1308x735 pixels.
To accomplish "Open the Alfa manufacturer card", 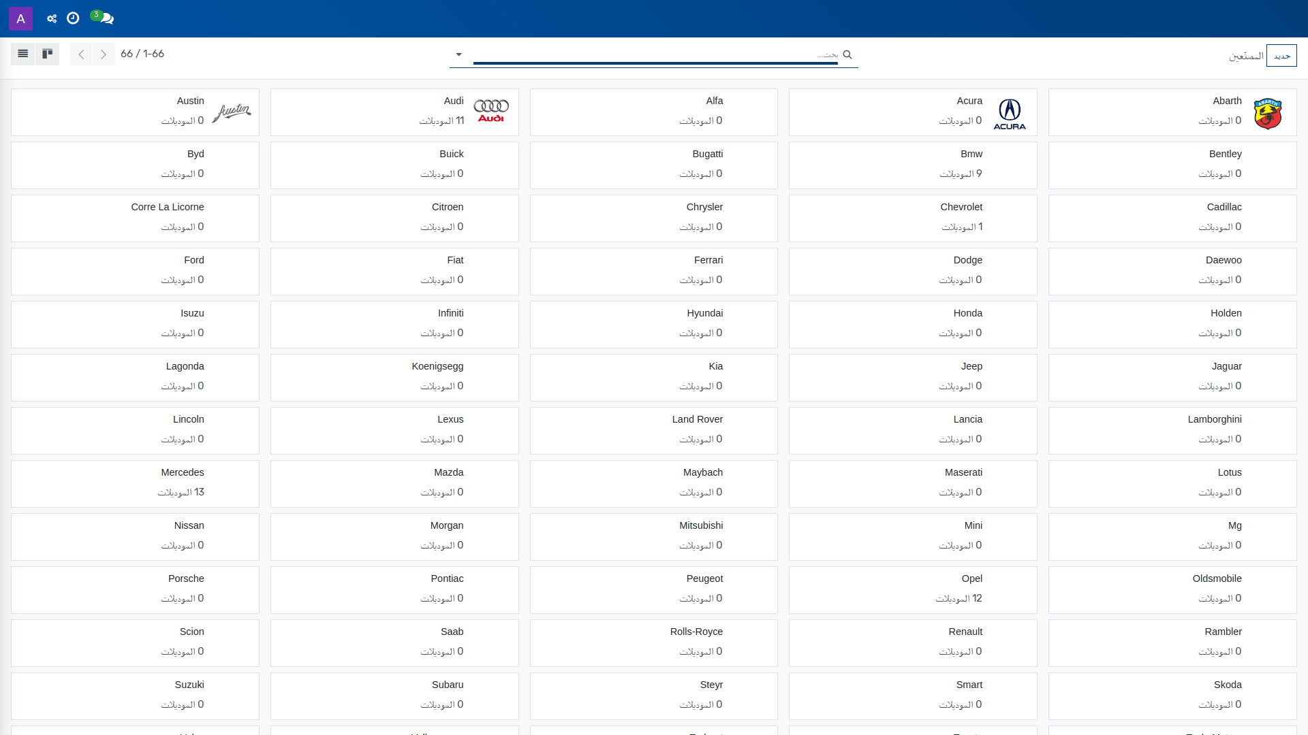I will [654, 112].
